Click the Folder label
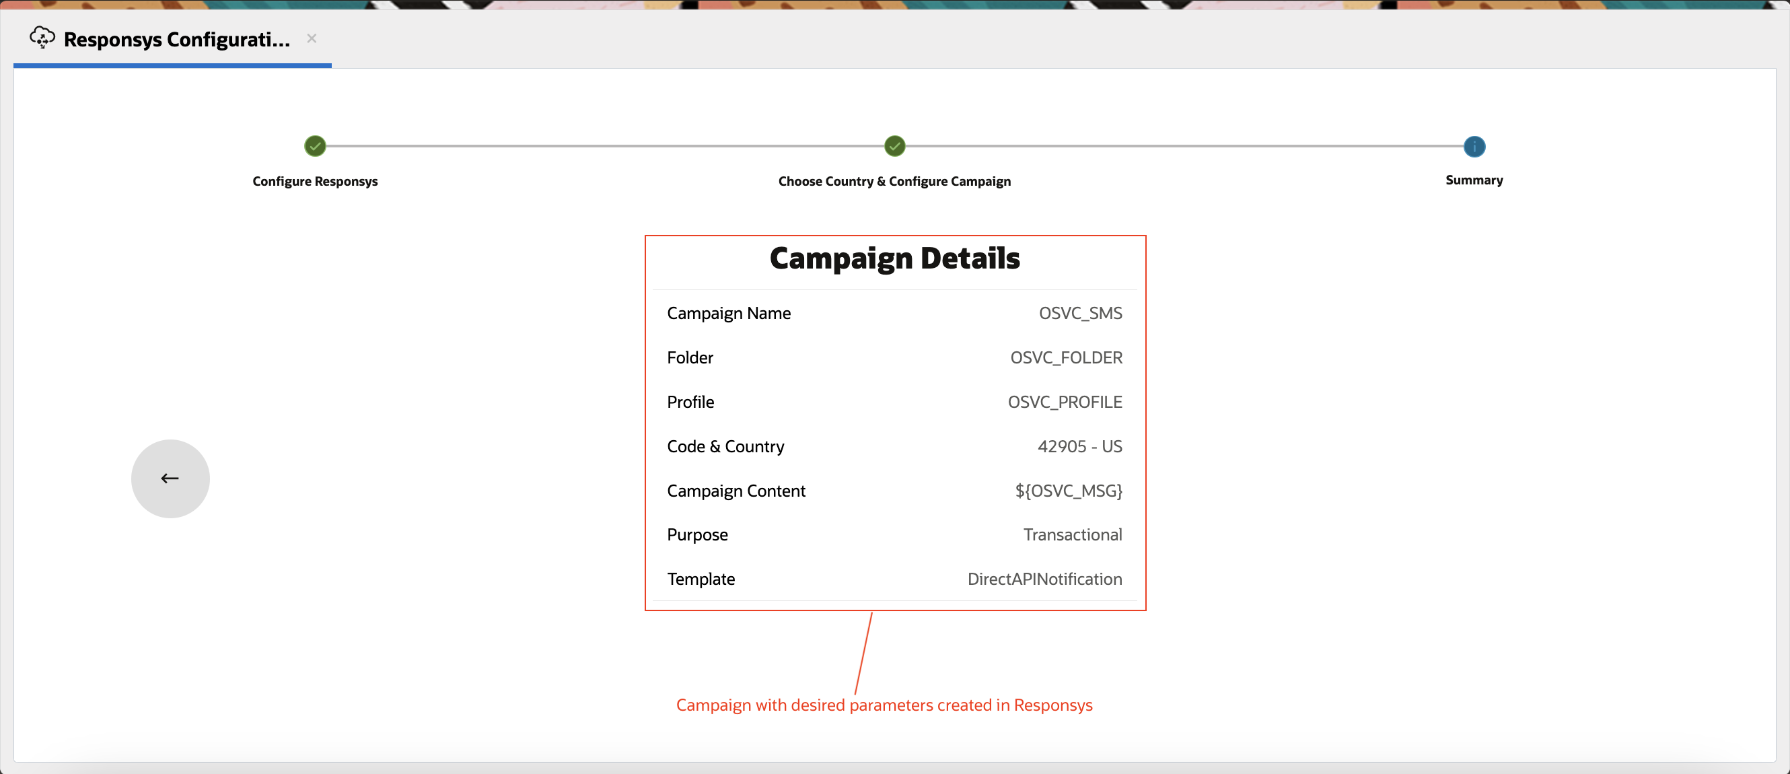The image size is (1790, 774). 690,358
